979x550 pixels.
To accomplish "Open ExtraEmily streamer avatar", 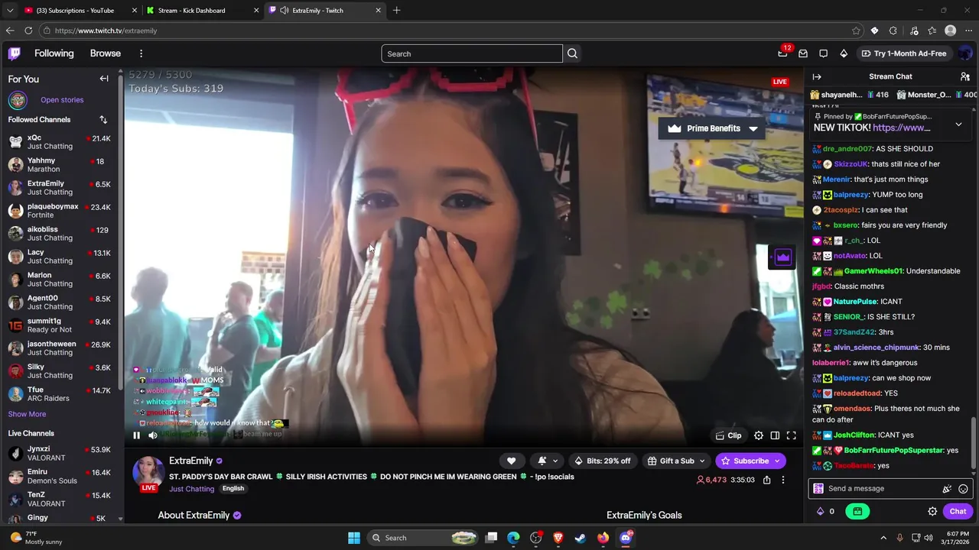I will [148, 472].
